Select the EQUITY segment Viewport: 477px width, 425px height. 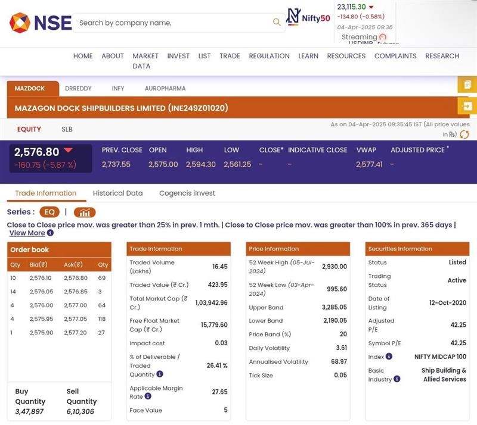(x=29, y=129)
